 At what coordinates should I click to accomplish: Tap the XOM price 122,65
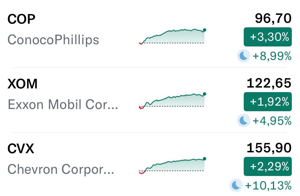tap(269, 83)
